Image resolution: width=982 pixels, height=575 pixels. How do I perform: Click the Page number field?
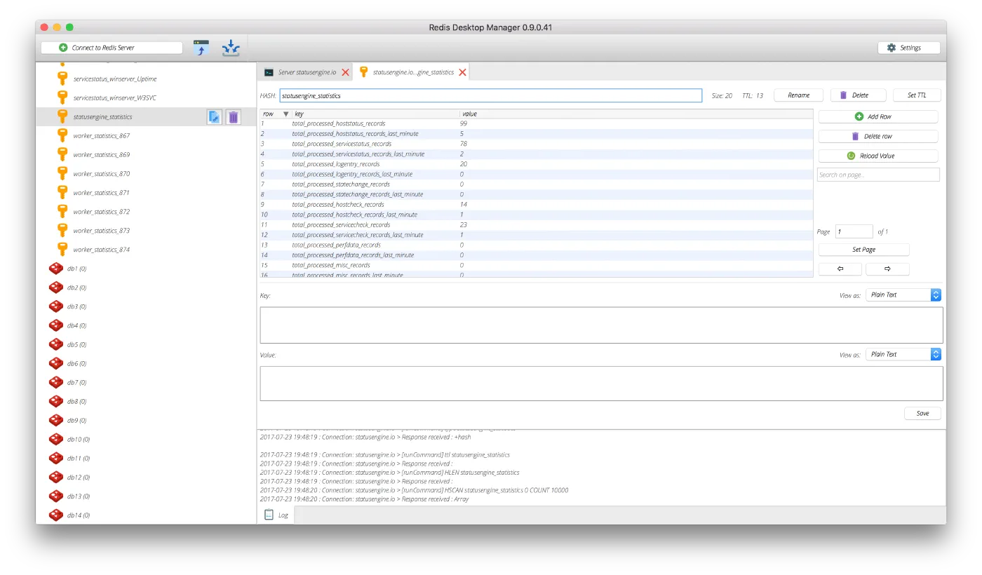pos(854,231)
